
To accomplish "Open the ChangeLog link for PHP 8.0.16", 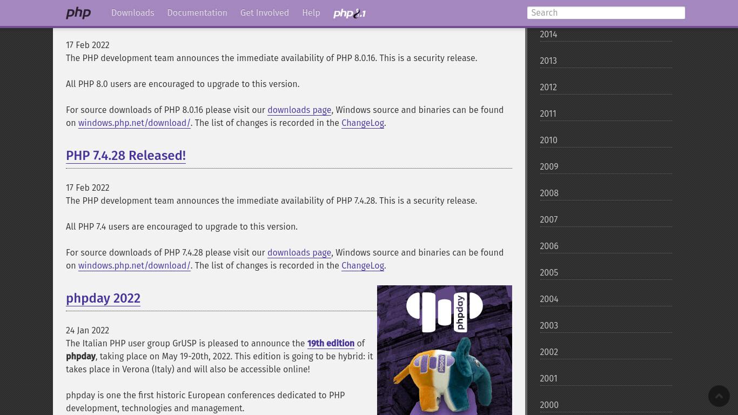I will pos(363,123).
